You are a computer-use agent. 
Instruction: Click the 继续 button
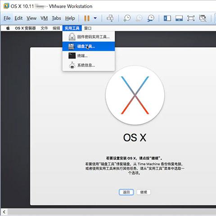click(x=144, y=192)
